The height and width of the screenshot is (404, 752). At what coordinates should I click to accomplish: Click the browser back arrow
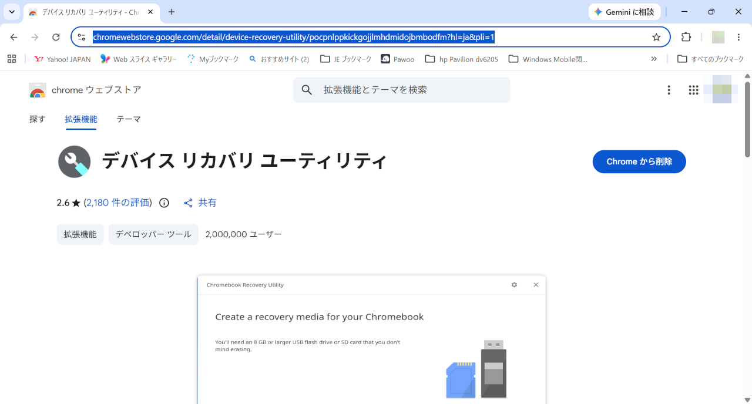(14, 37)
